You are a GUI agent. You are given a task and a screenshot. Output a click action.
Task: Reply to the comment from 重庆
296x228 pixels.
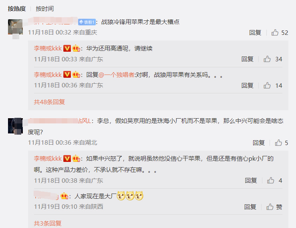(x=255, y=32)
